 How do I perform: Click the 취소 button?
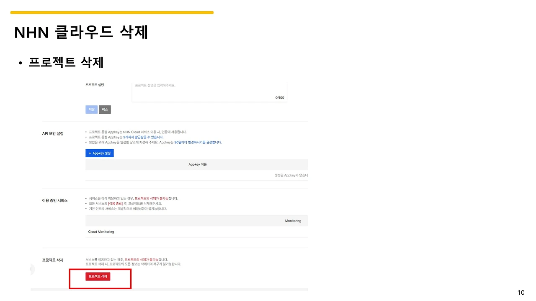(105, 110)
